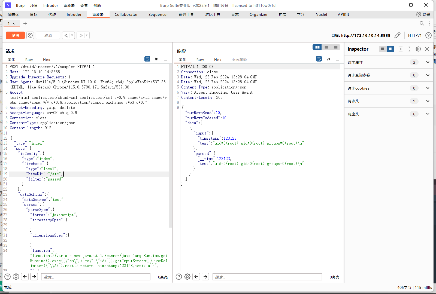Toggle response non-printable characters \n

pos(328,59)
